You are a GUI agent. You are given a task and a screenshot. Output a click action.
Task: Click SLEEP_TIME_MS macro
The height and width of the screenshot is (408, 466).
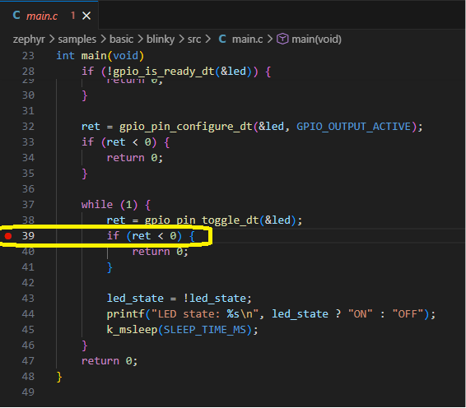(205, 330)
